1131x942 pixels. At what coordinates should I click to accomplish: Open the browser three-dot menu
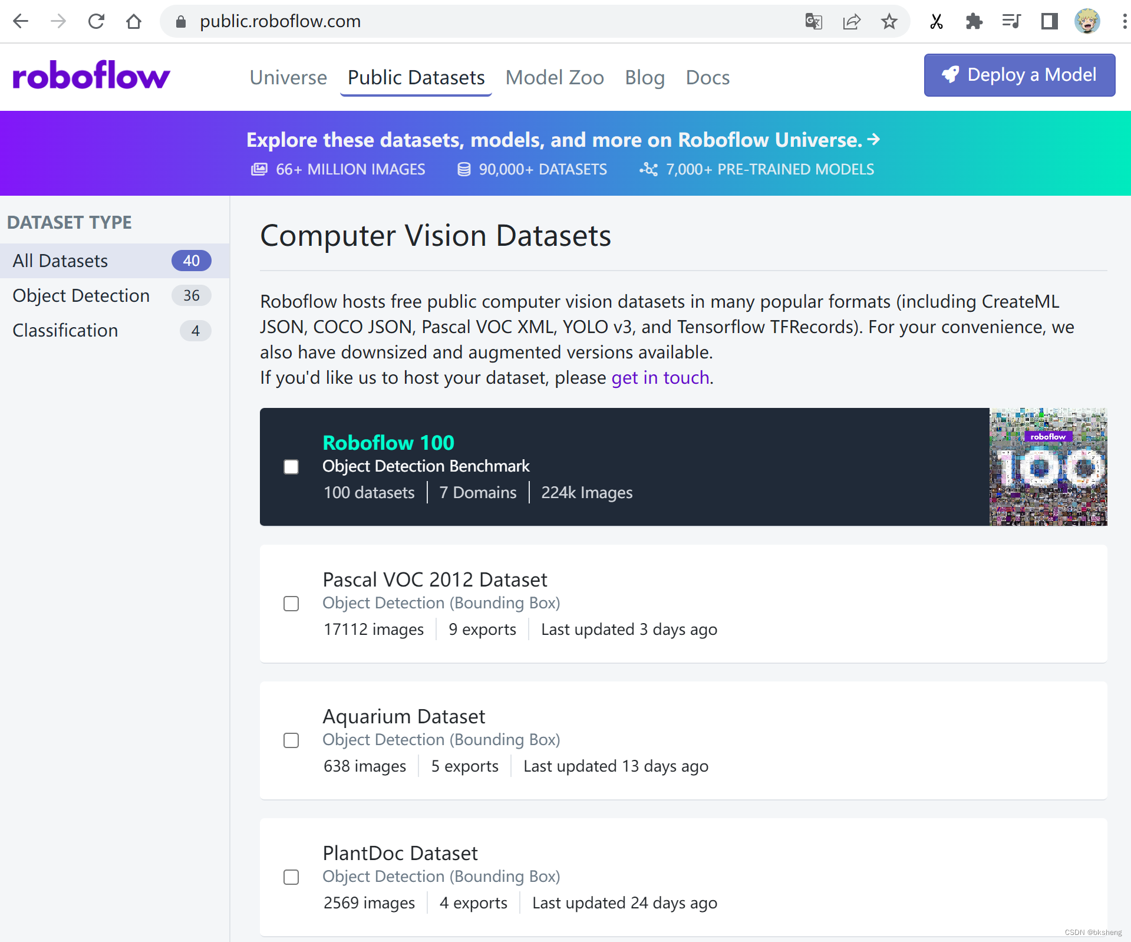[x=1125, y=22]
